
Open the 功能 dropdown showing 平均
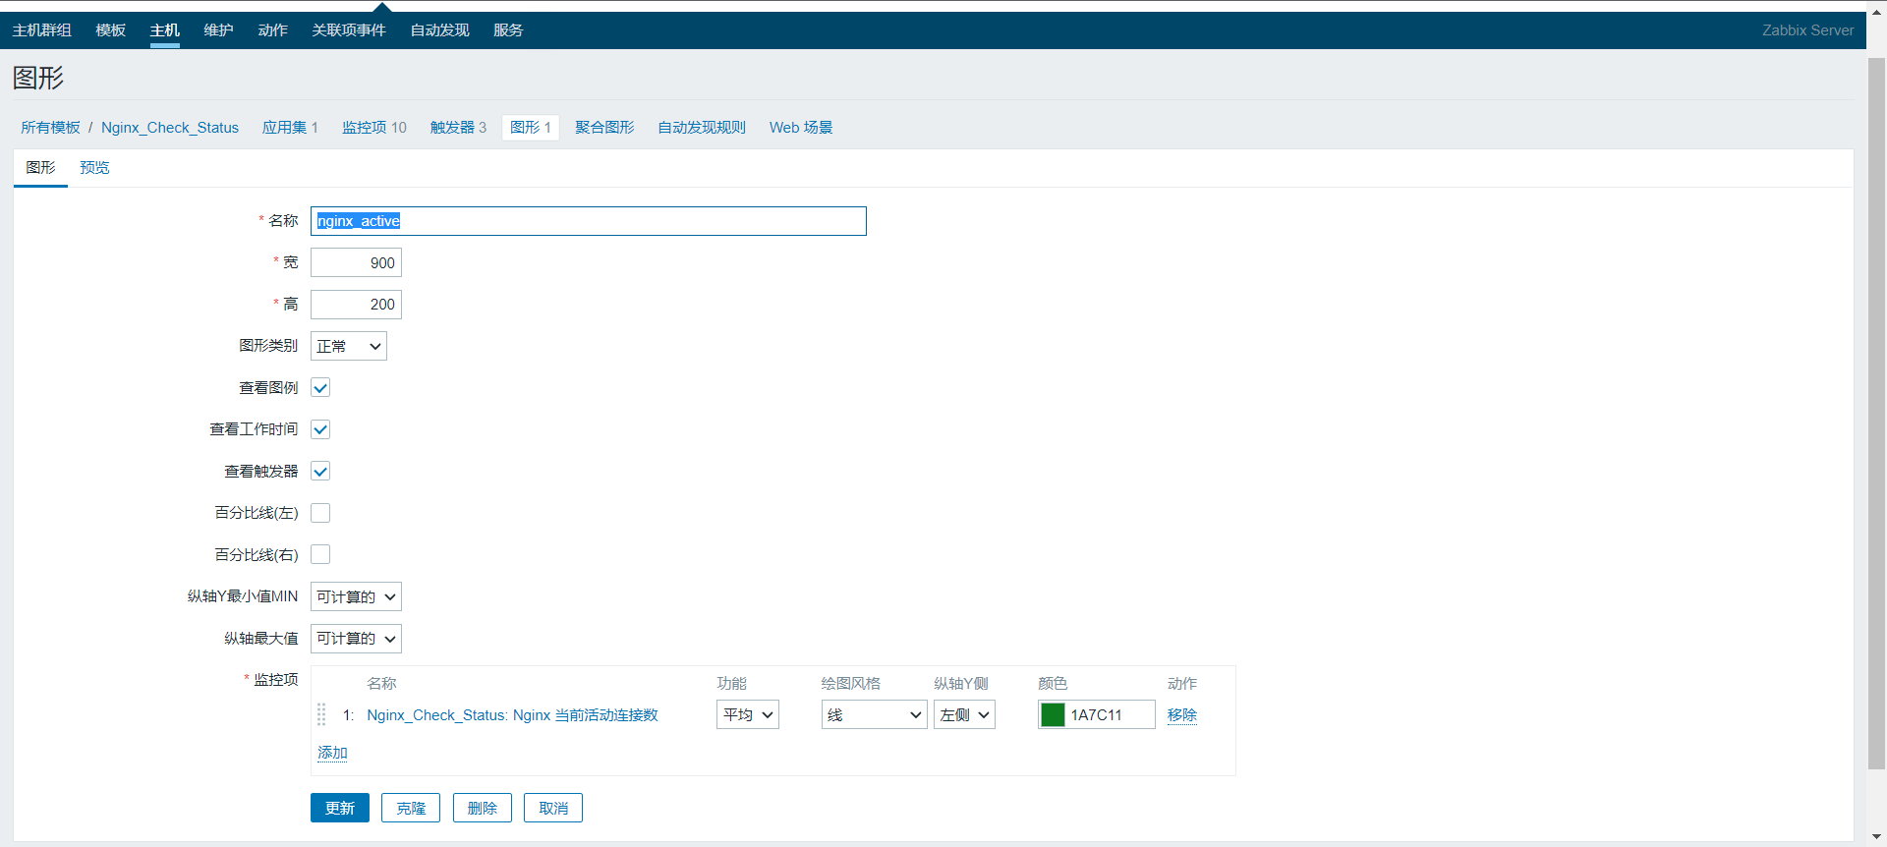coord(748,714)
